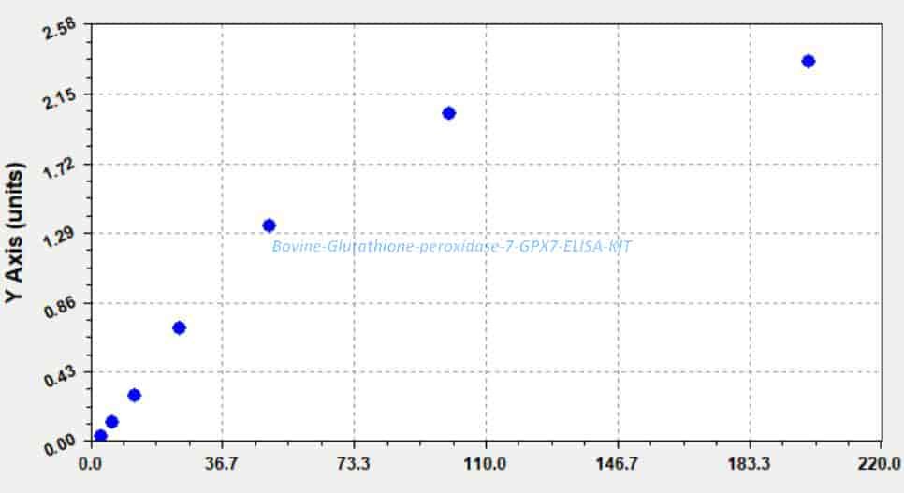The image size is (904, 493).
Task: Click the x-axis tick label 146.7
Action: (x=618, y=464)
